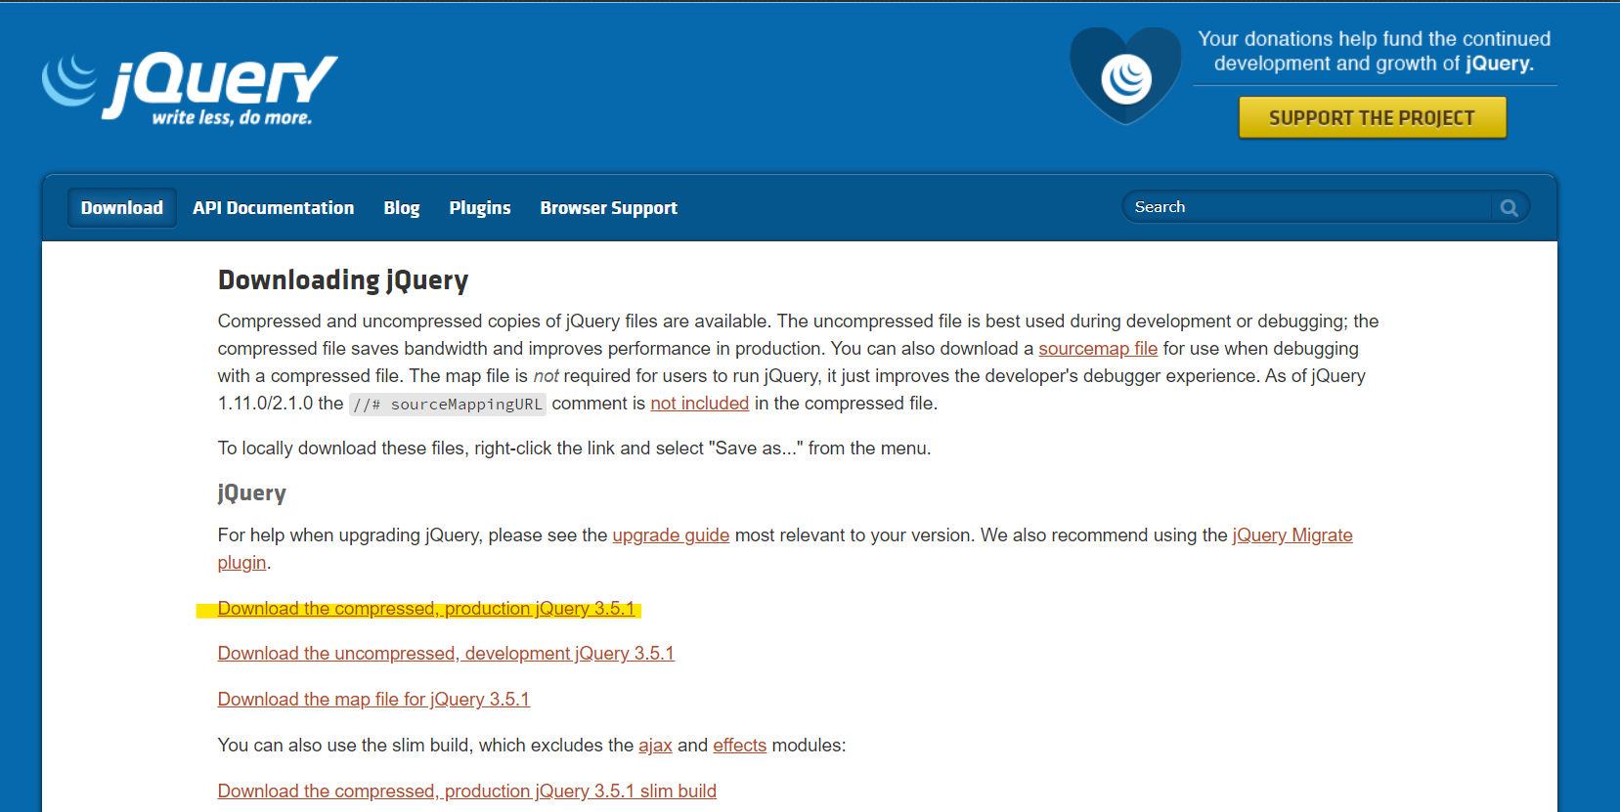Click the 'jQuery' subsection heading
Screen dimensions: 1620x812
(x=252, y=493)
